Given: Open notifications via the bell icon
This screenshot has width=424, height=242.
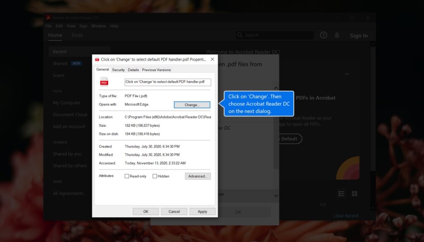Looking at the screenshot, I should click(337, 35).
